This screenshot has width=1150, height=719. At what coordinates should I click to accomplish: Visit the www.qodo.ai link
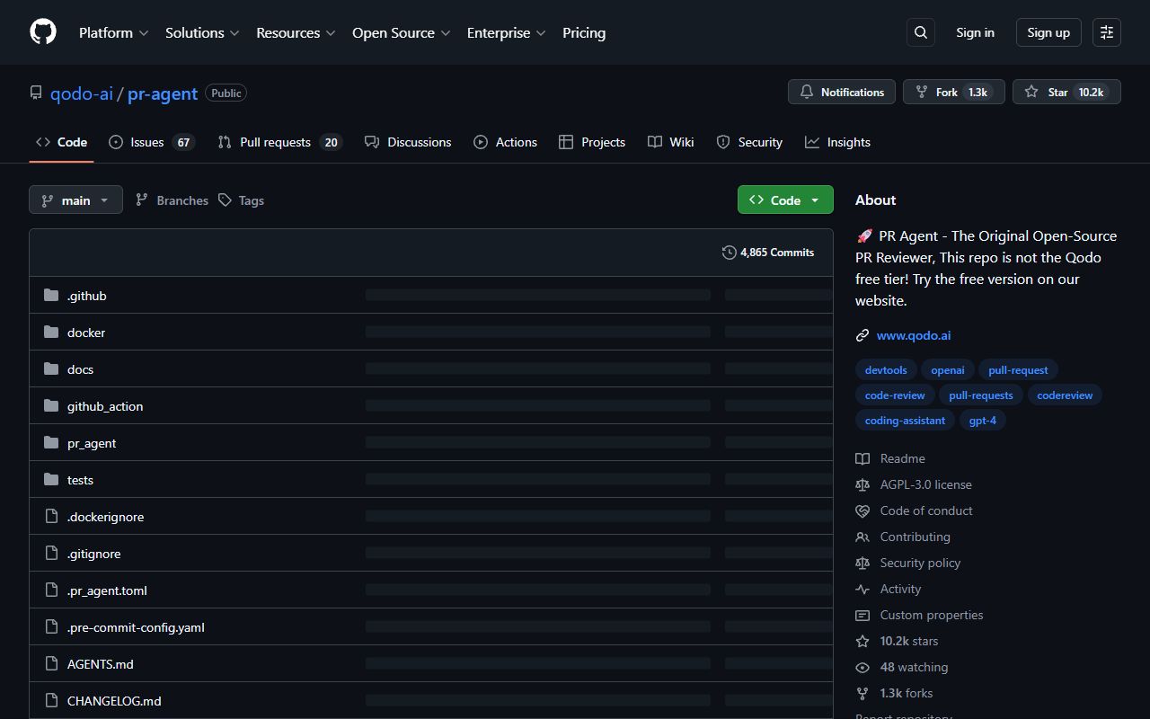tap(913, 335)
